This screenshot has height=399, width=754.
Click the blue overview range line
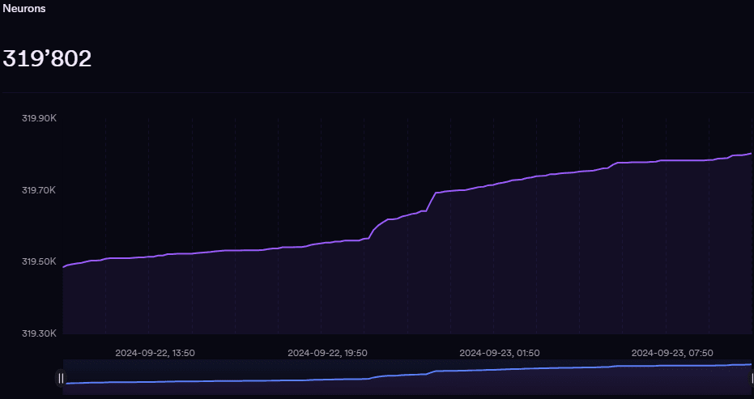click(408, 374)
